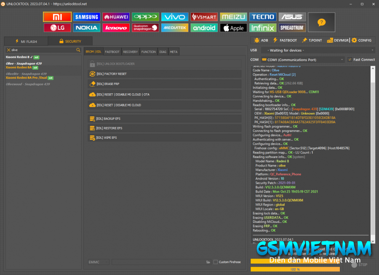The image size is (379, 275).
Task: Switch to the SECURITY tab
Action: click(70, 41)
